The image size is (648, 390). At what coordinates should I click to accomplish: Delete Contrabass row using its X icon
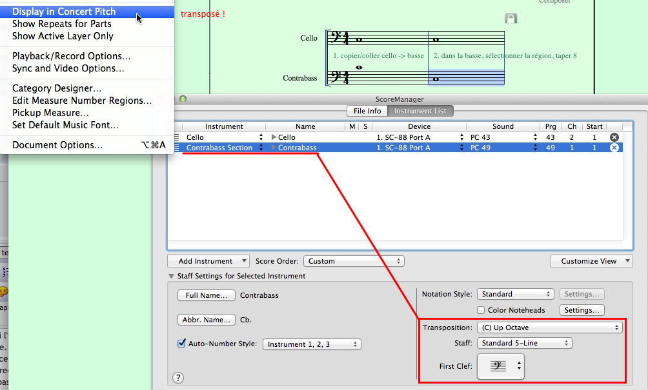point(614,148)
